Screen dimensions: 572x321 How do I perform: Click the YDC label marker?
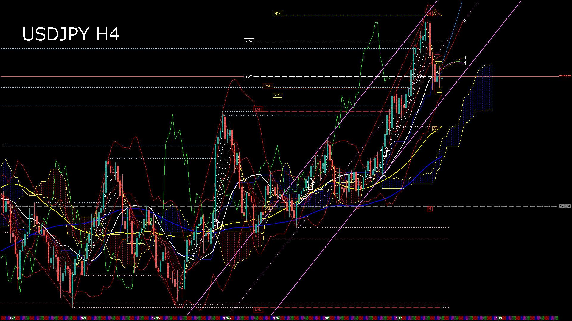pos(248,77)
